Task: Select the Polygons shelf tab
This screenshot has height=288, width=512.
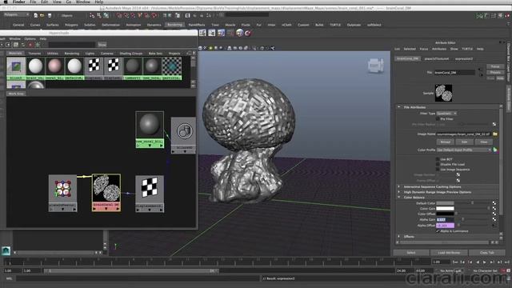Action: click(71, 25)
